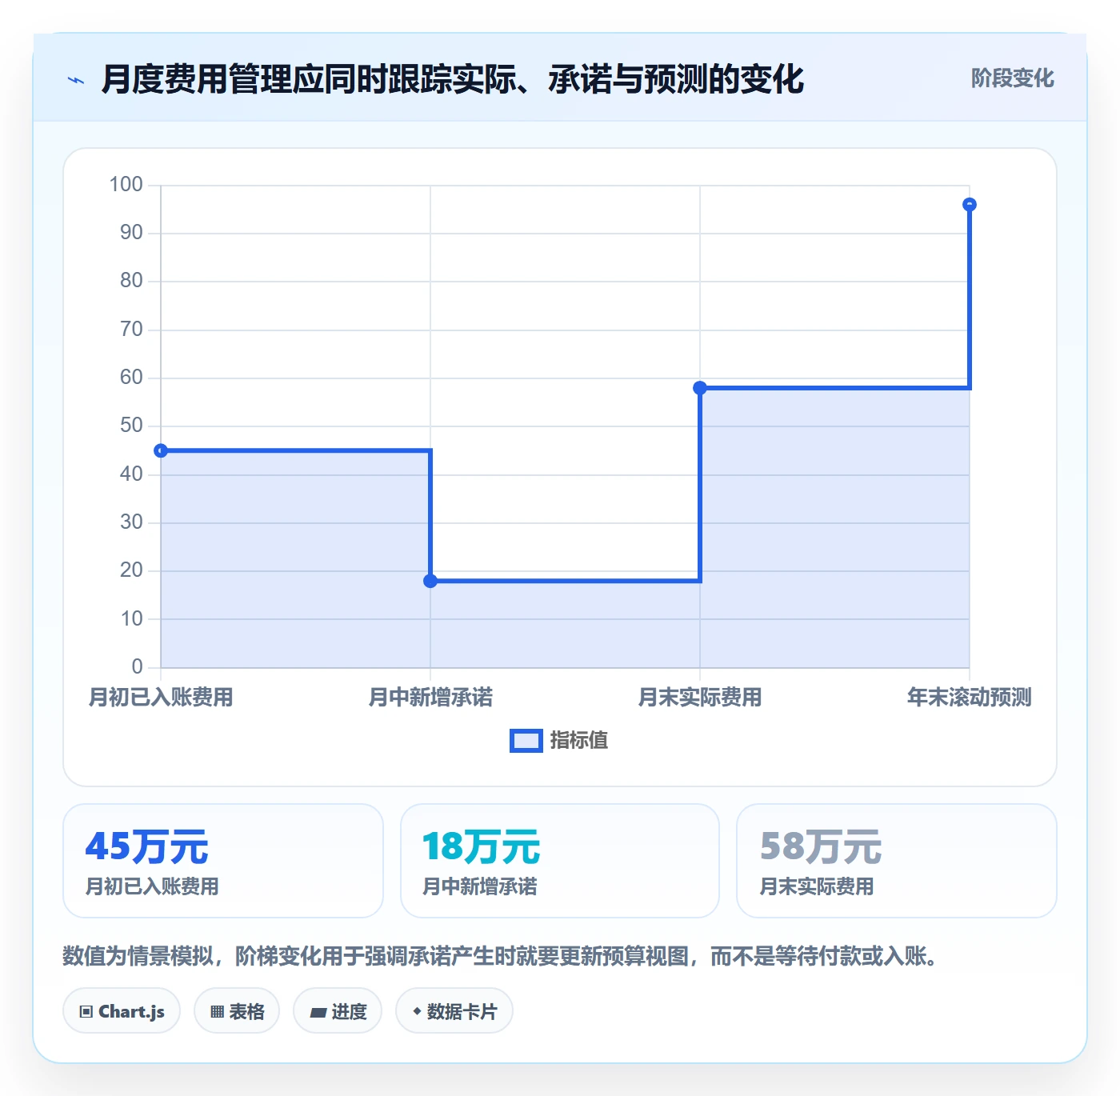Click the 月末实际费用 x-axis label
Viewport: 1120px width, 1096px height.
tap(700, 698)
